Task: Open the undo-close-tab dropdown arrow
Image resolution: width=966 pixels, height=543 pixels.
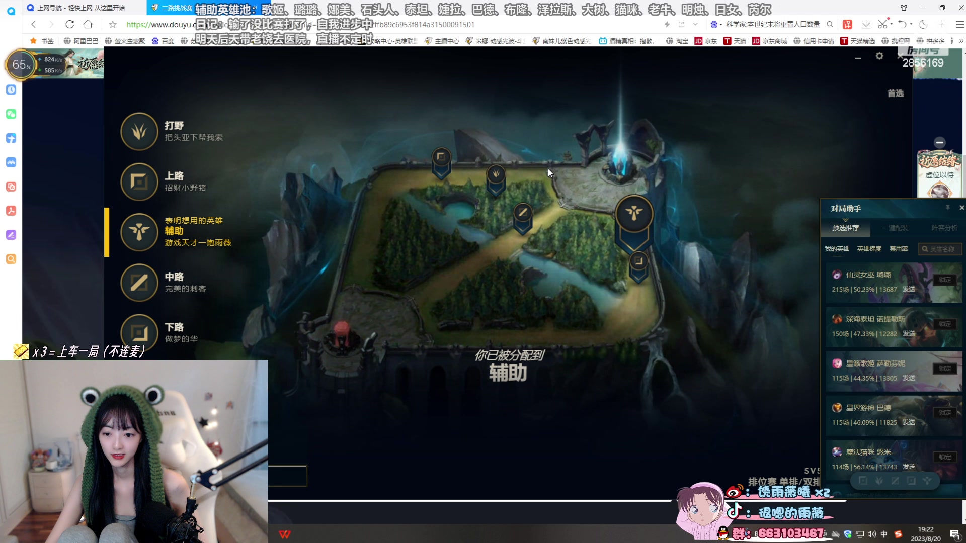Action: coord(911,23)
